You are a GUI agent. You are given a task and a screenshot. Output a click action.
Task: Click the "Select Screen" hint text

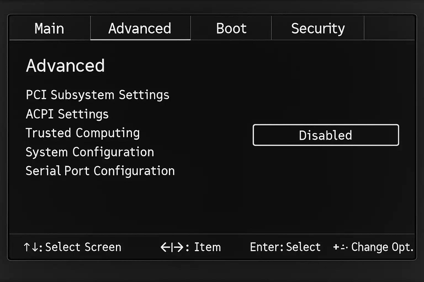83,247
